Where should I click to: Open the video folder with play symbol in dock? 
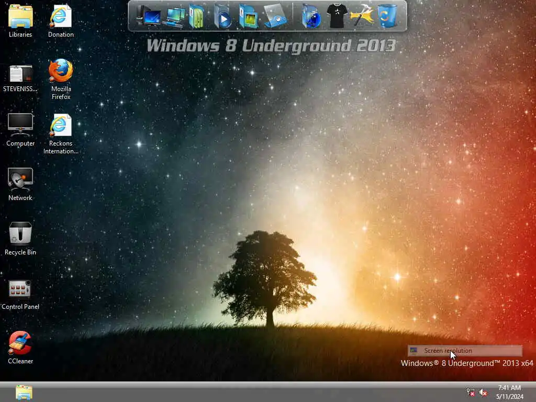click(x=222, y=16)
